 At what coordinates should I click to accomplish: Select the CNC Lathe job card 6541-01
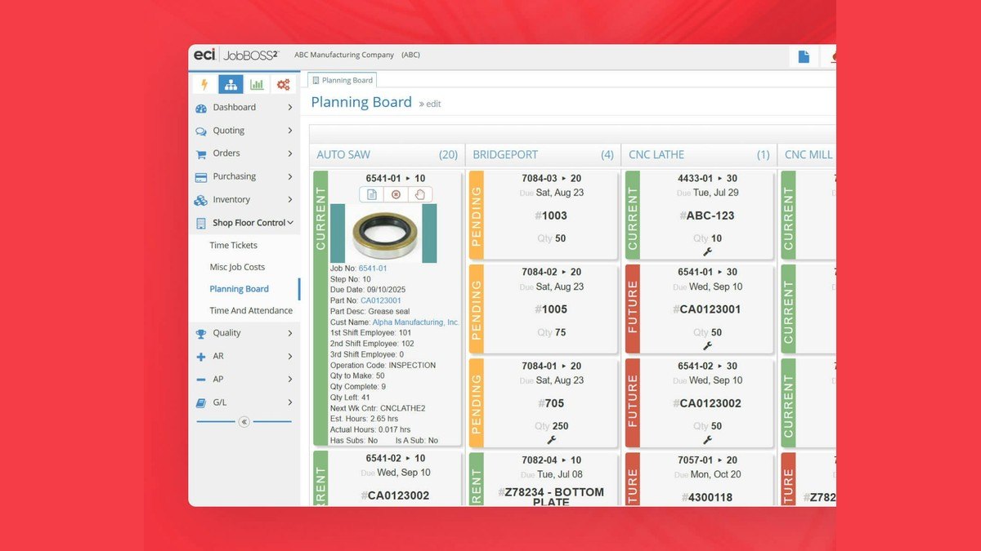(x=700, y=309)
